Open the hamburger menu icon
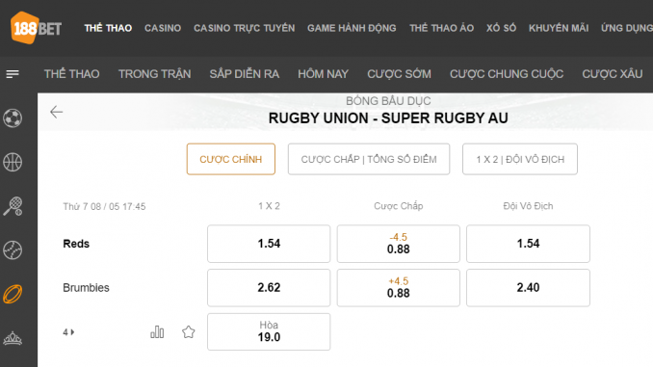The image size is (653, 367). (x=13, y=74)
